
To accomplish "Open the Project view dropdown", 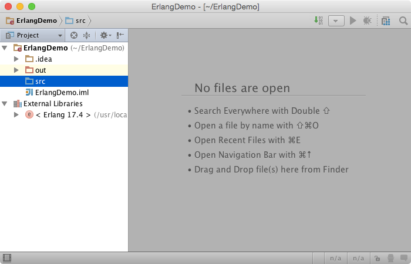I will tap(34, 35).
